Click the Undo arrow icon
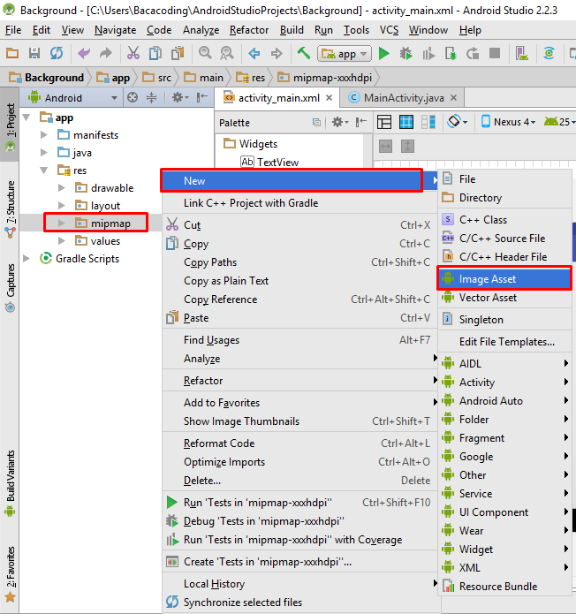The width and height of the screenshot is (576, 614). 84,53
